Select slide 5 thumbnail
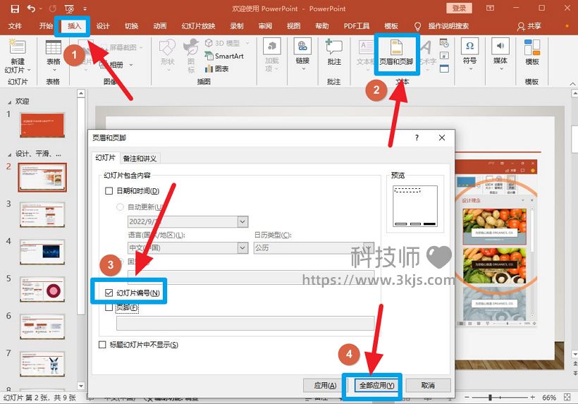This screenshot has width=578, height=404. pos(42,290)
